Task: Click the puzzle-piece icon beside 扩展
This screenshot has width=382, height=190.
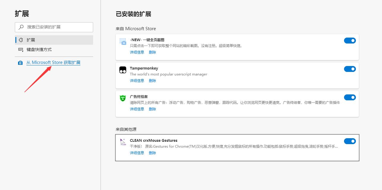Action: coord(21,40)
